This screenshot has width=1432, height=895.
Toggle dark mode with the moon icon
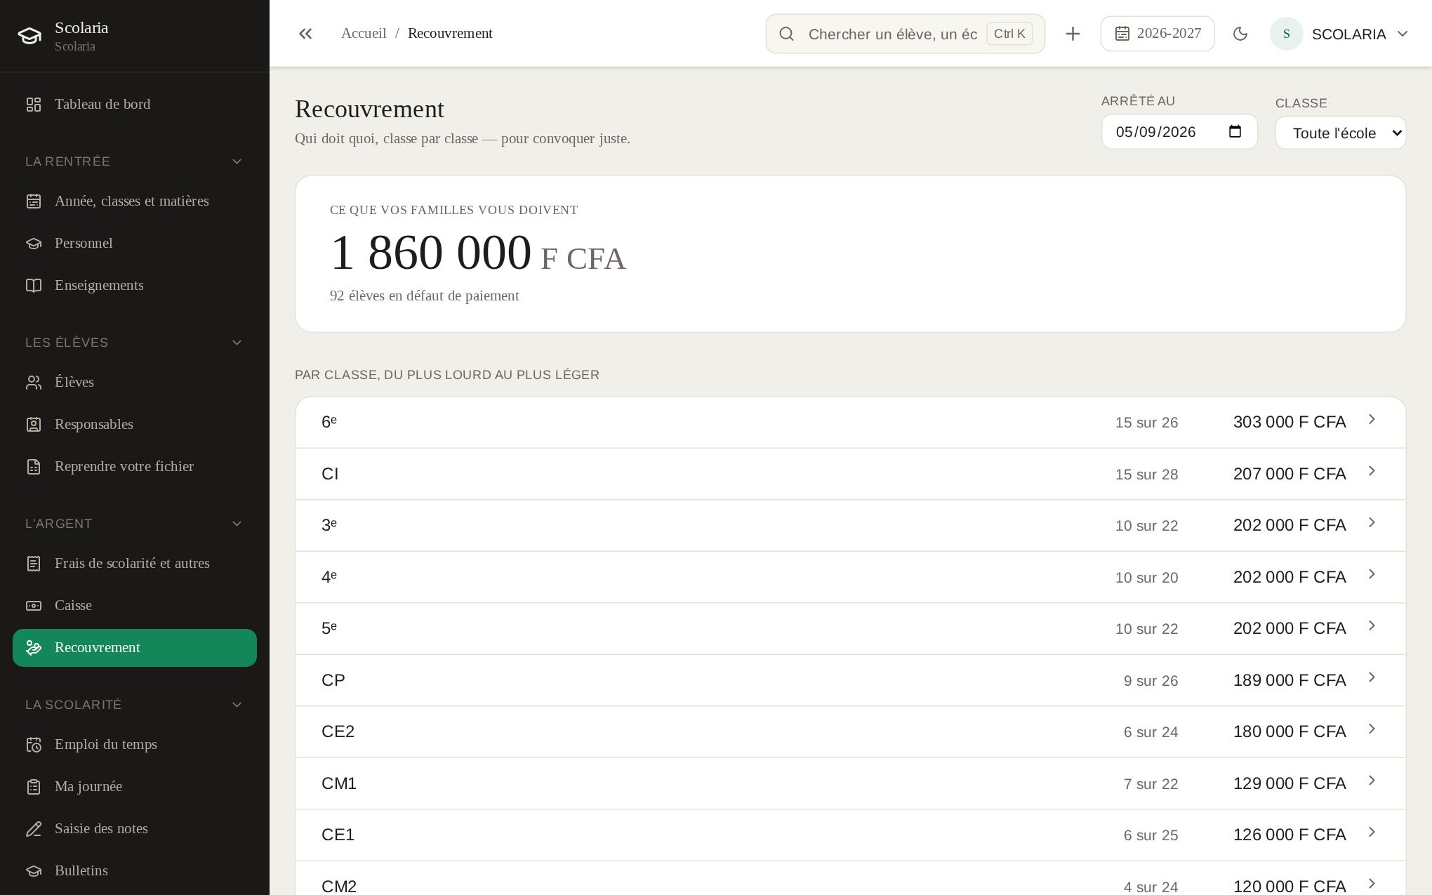pos(1240,34)
